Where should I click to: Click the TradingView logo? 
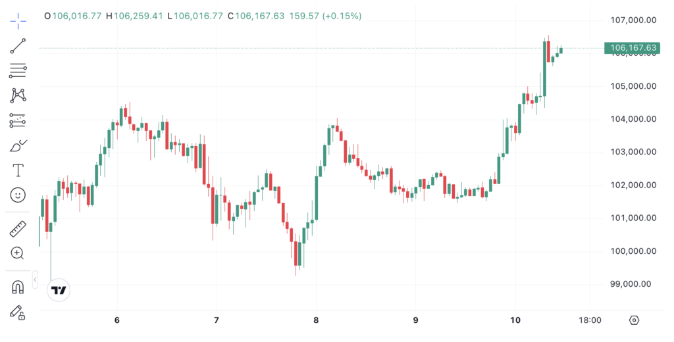(x=59, y=290)
